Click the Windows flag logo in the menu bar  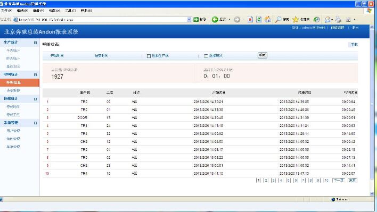pyautogui.click(x=369, y=11)
